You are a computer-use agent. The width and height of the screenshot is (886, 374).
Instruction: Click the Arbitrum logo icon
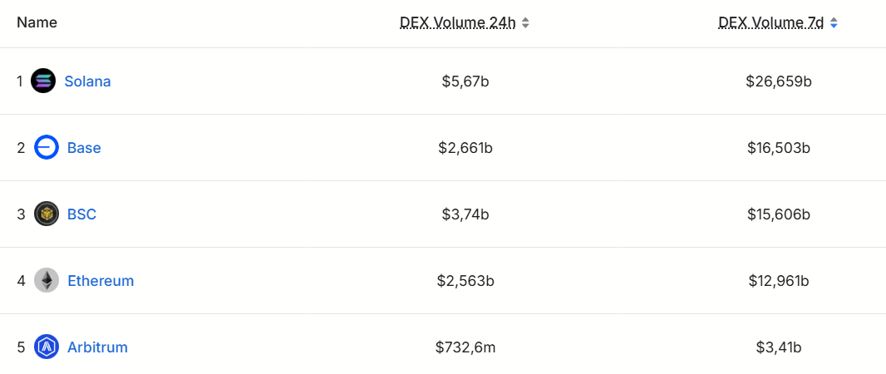click(x=47, y=347)
